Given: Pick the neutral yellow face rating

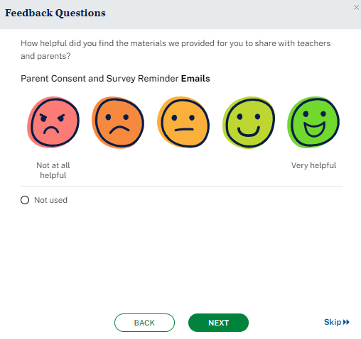Looking at the screenshot, I should point(183,122).
